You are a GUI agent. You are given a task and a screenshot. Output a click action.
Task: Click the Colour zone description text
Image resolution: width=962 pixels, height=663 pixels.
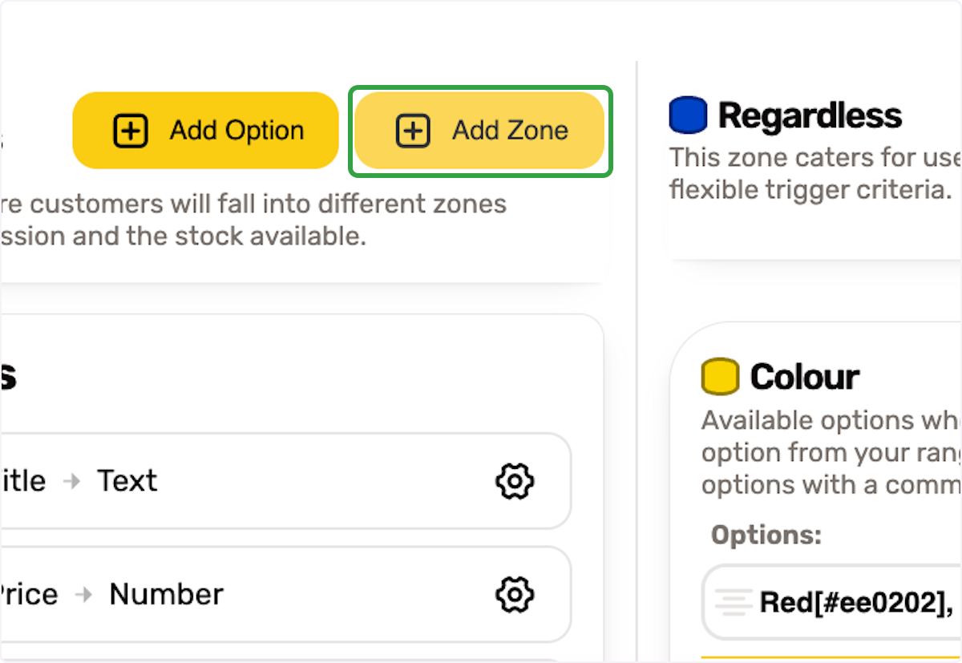pos(831,452)
